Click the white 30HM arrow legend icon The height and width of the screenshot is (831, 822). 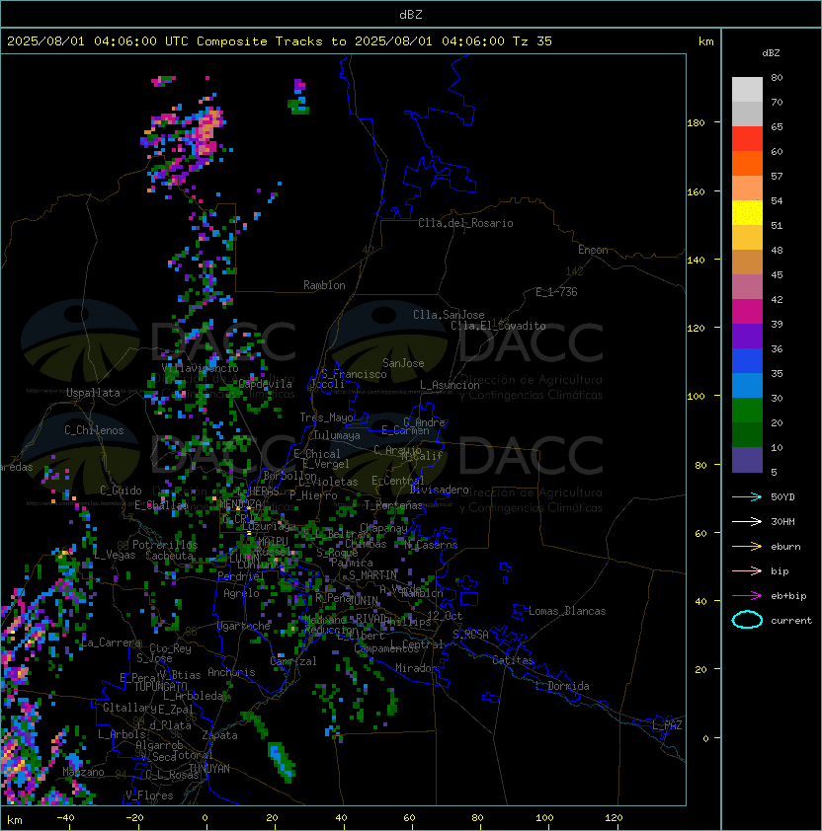click(747, 521)
